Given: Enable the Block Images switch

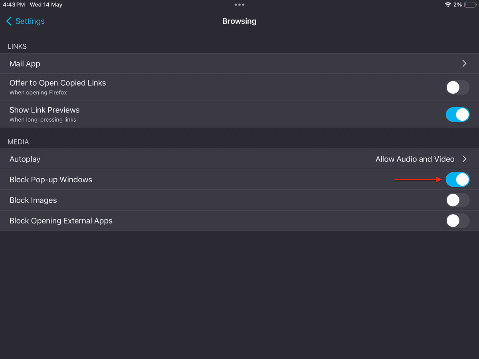Looking at the screenshot, I should pos(457,200).
